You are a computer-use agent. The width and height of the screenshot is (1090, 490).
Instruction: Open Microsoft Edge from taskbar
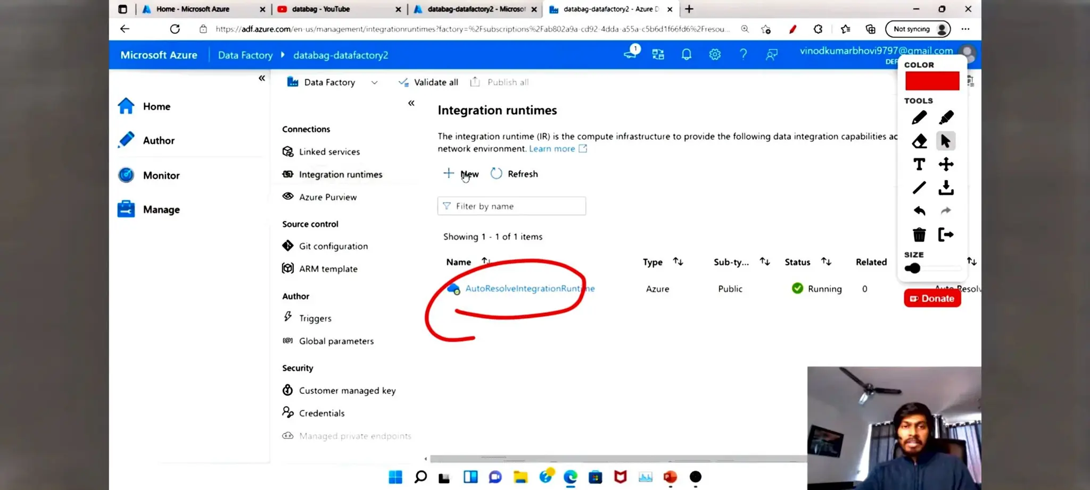click(x=570, y=477)
